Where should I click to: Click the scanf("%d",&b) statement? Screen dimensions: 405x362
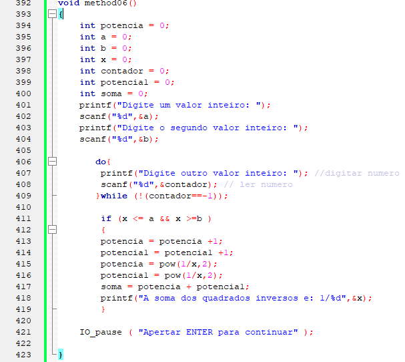[119, 139]
